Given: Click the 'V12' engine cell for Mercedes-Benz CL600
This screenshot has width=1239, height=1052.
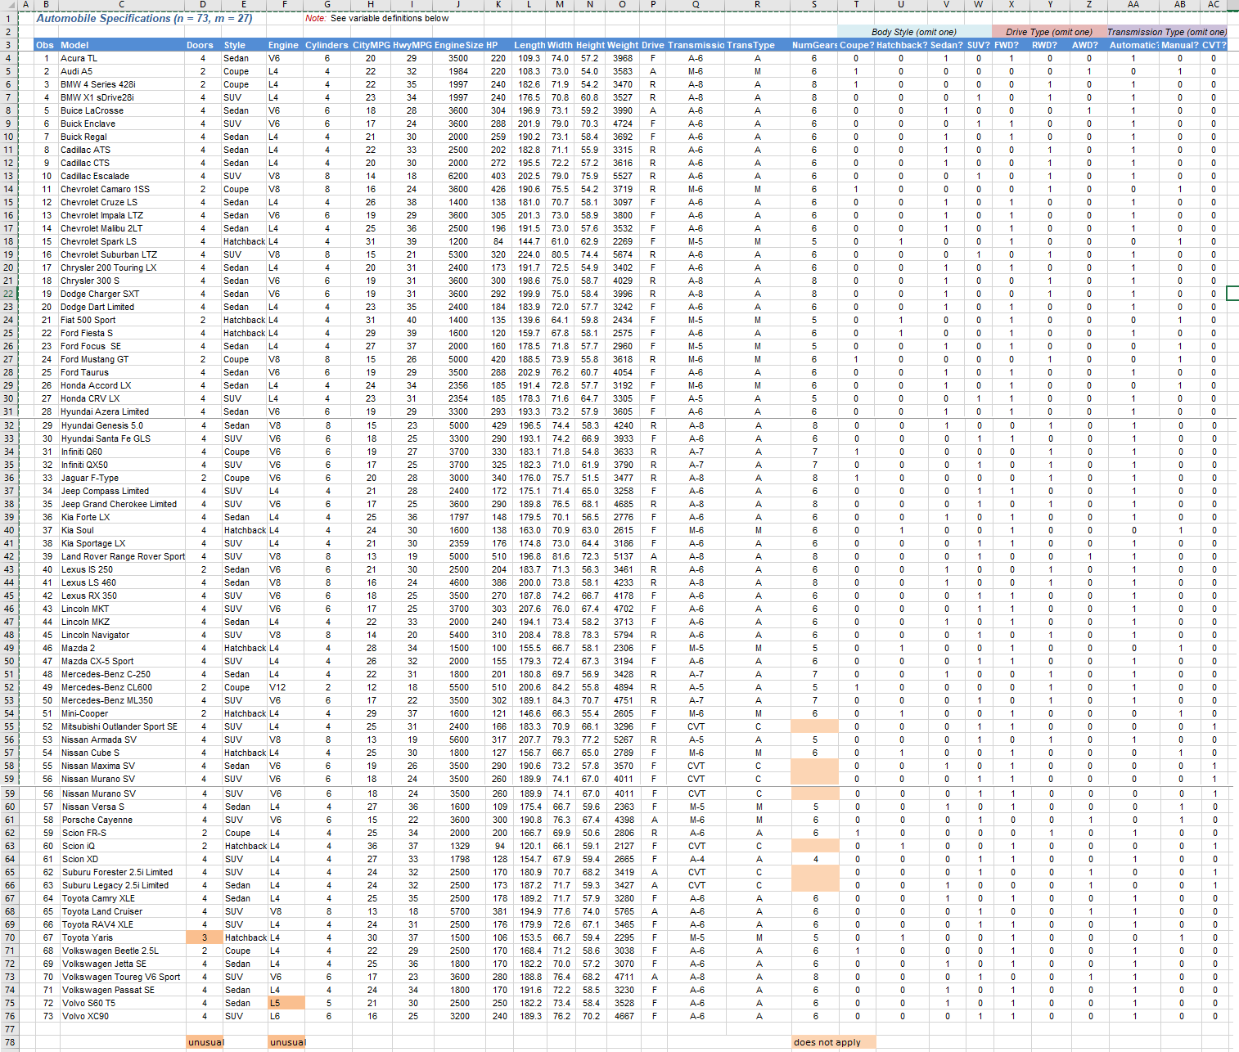Looking at the screenshot, I should 286,687.
